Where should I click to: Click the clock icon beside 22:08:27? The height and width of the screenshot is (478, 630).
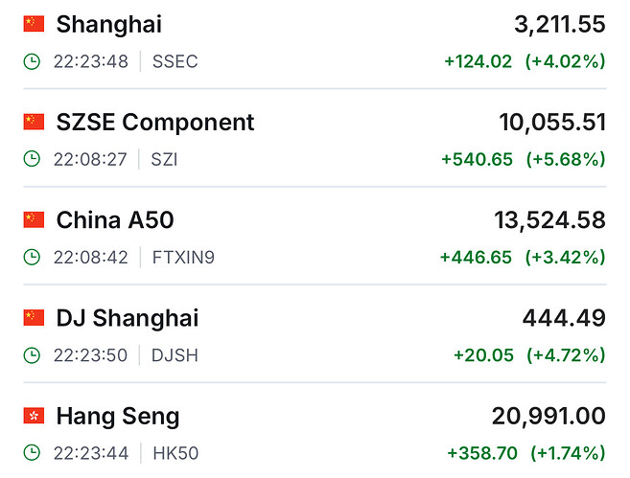pos(33,159)
